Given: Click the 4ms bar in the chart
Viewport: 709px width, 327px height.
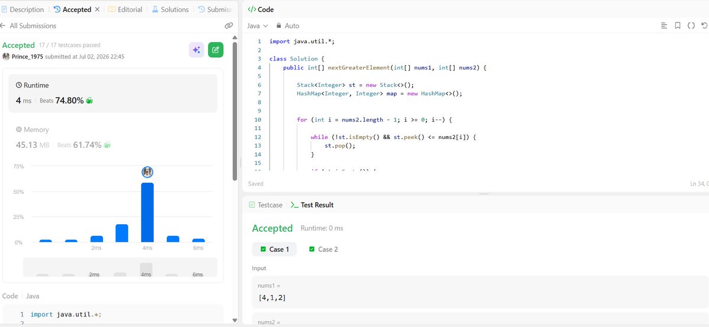Looking at the screenshot, I should 147,212.
